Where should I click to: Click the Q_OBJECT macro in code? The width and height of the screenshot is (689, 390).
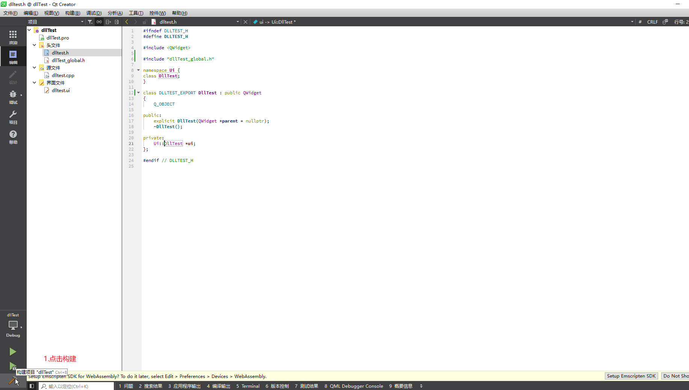pyautogui.click(x=164, y=104)
